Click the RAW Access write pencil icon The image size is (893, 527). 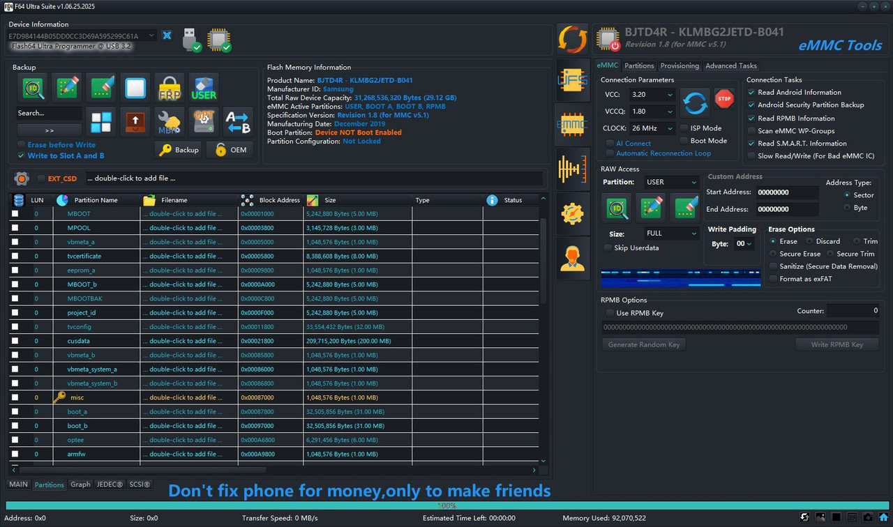651,208
